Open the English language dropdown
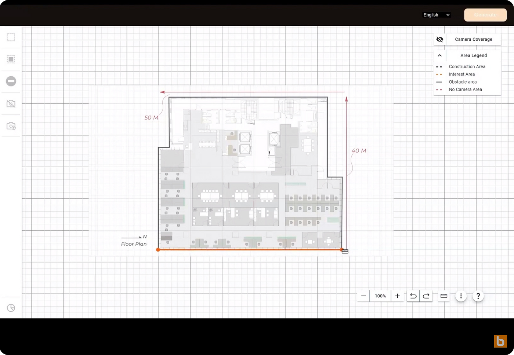This screenshot has height=355, width=514. tap(436, 15)
